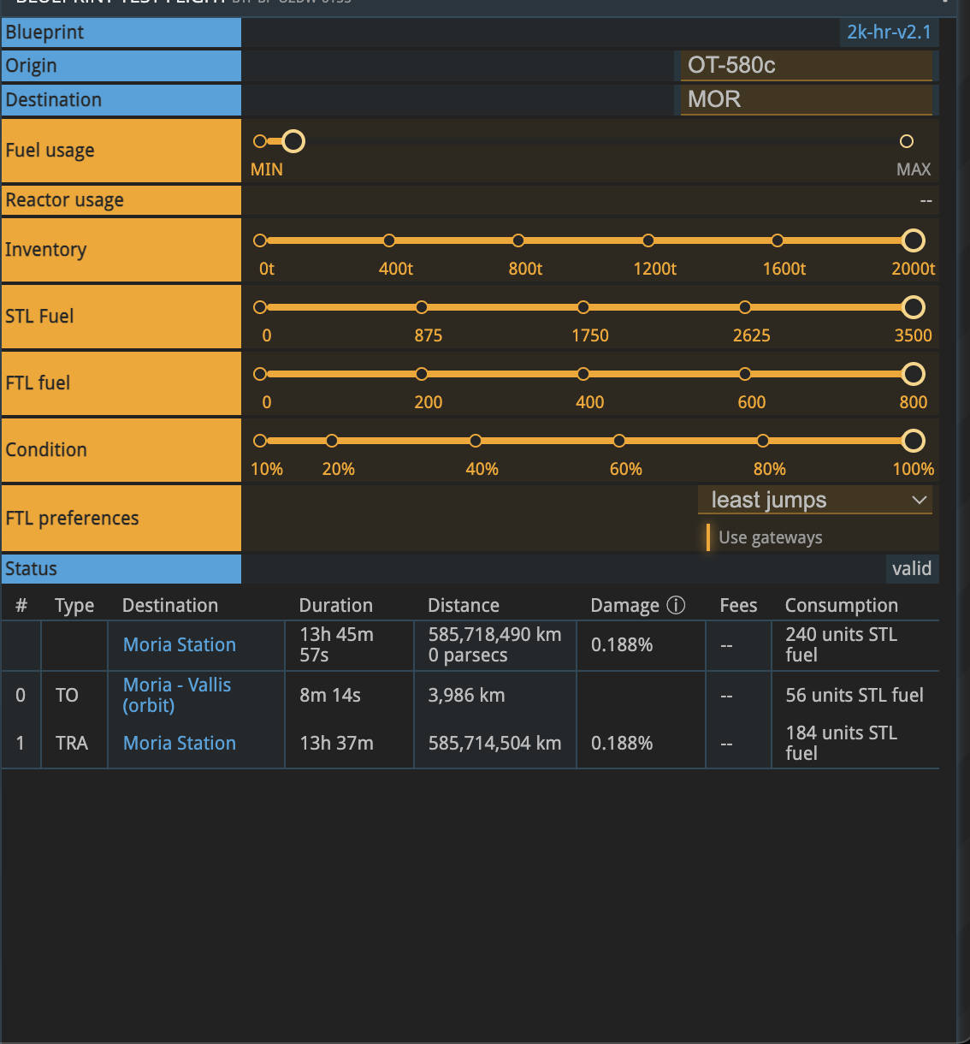Click the Origin field containing OT-580c
Viewport: 970px width, 1044px height.
click(x=806, y=66)
